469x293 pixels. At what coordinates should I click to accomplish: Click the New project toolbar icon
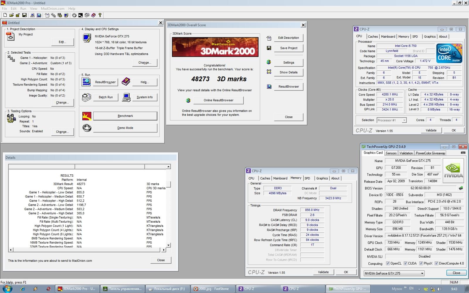(x=5, y=15)
